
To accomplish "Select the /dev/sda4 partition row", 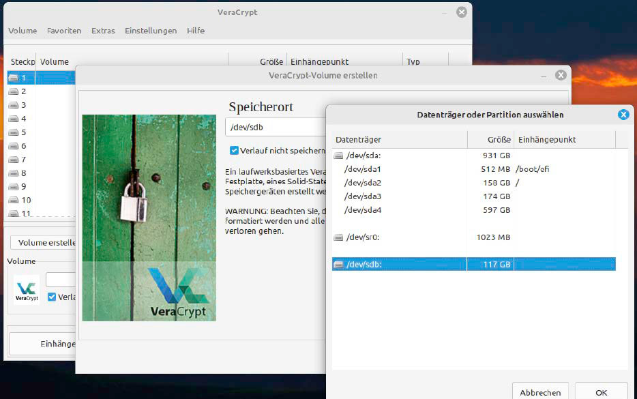I will coord(474,210).
